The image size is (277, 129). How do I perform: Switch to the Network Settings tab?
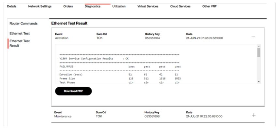(40, 7)
